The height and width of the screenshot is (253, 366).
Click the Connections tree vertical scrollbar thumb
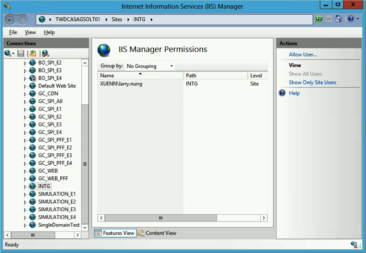(85, 164)
